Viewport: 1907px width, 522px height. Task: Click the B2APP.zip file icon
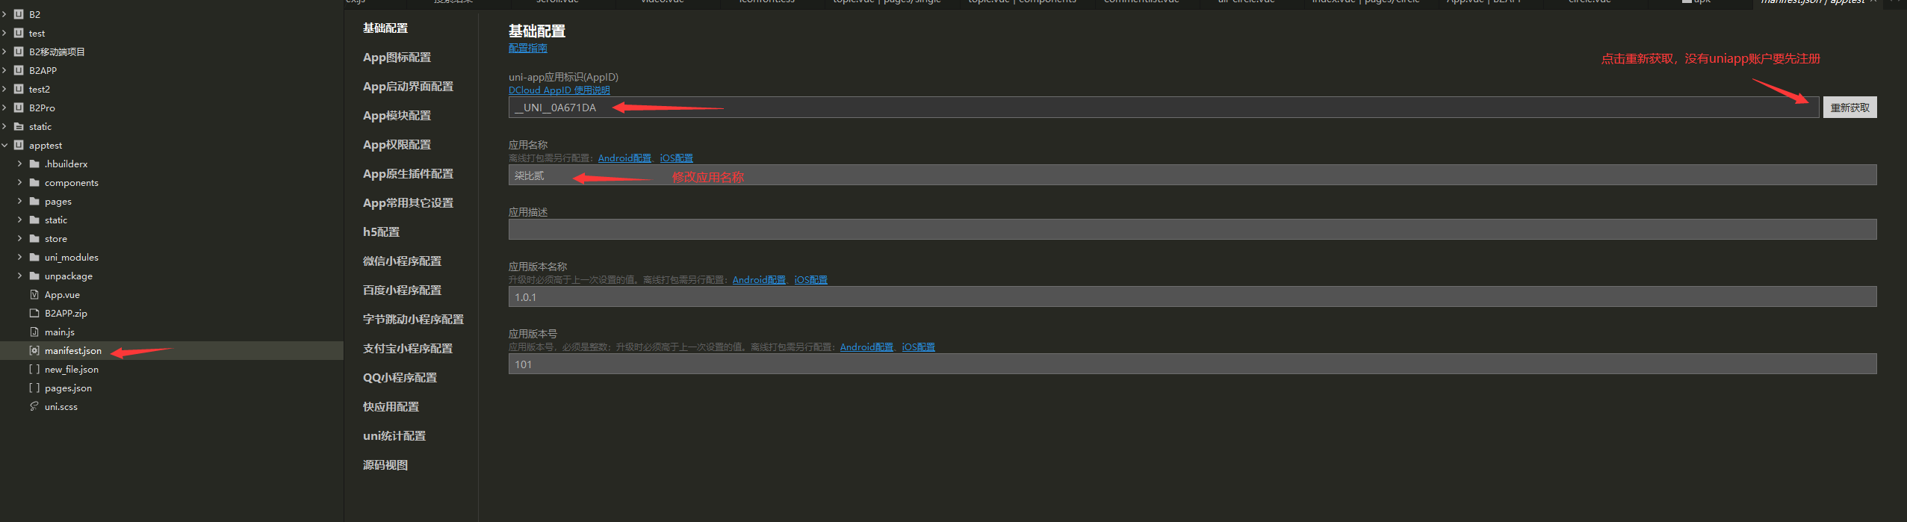pos(34,314)
